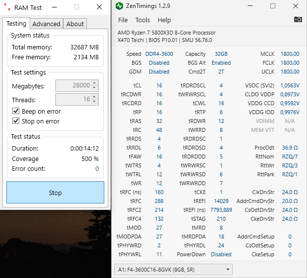Click the ProcOdt 36.9 Ω value

point(290,148)
